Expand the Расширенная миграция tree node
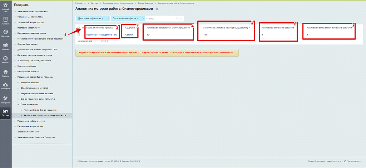This screenshot has height=168, width=366. coord(15,72)
